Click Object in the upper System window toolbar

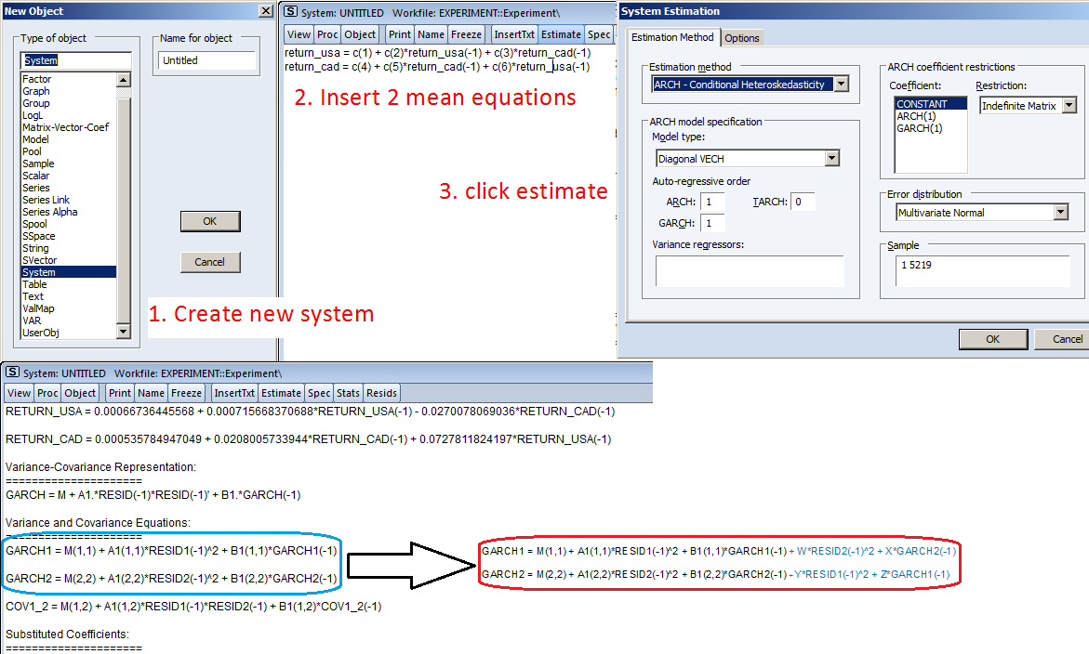point(360,34)
